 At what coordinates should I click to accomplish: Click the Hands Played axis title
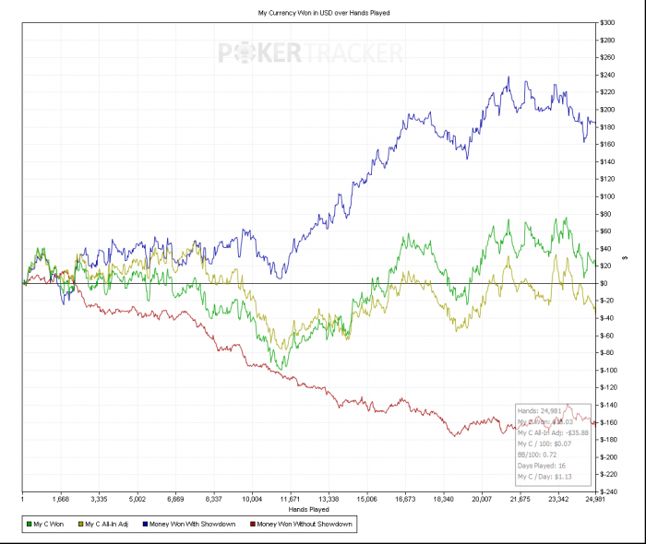[308, 510]
